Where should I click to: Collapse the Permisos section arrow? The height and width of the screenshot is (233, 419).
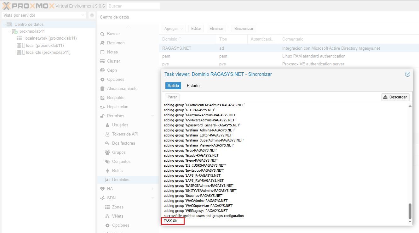[x=153, y=116]
